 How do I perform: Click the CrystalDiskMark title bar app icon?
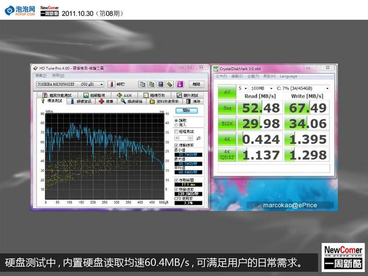point(215,69)
